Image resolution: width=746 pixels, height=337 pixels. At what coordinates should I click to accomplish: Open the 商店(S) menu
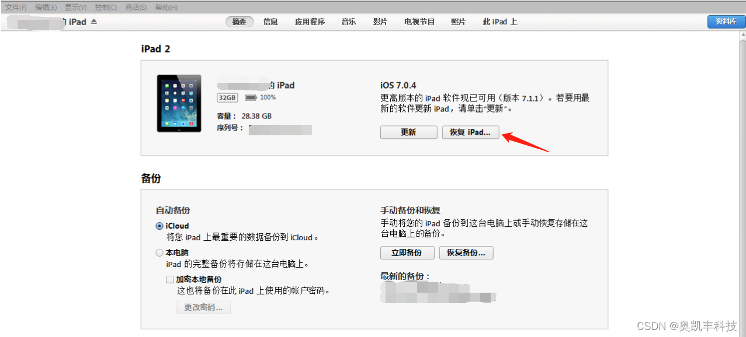pyautogui.click(x=135, y=7)
